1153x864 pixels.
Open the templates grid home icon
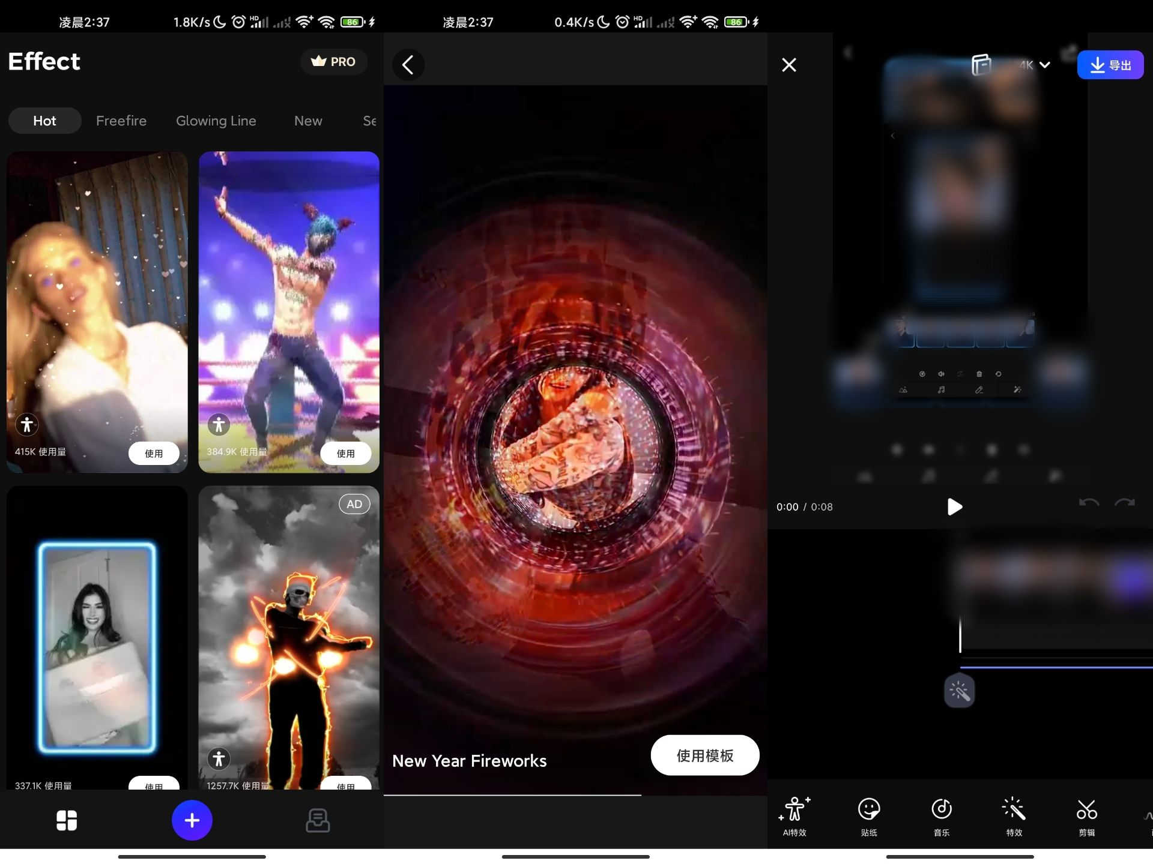point(67,820)
